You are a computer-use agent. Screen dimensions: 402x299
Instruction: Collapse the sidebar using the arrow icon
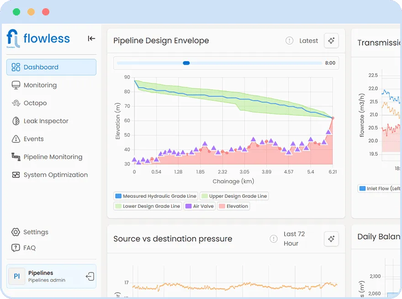[91, 39]
